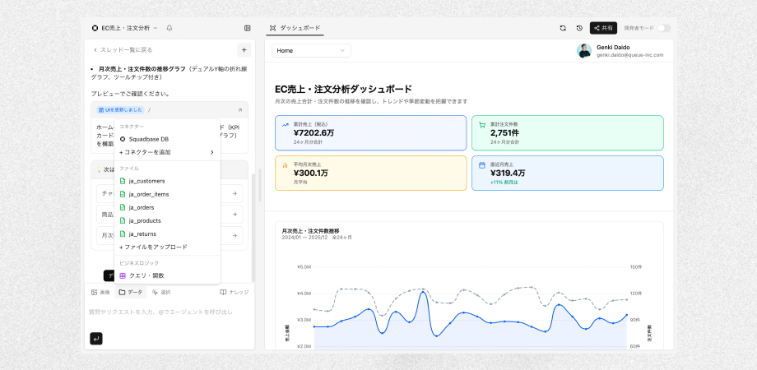Open the Home page dropdown

pos(311,51)
